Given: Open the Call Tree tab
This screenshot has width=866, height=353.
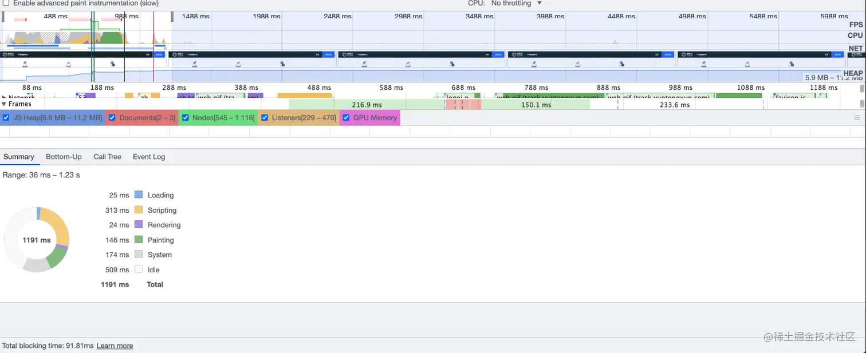Looking at the screenshot, I should coord(107,157).
